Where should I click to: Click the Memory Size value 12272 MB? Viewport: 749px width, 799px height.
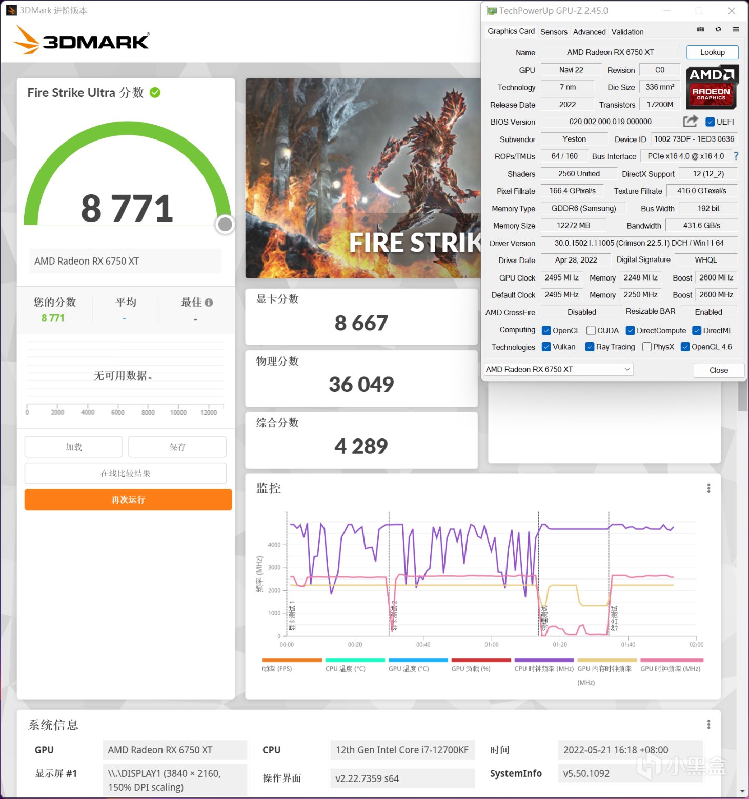(573, 226)
